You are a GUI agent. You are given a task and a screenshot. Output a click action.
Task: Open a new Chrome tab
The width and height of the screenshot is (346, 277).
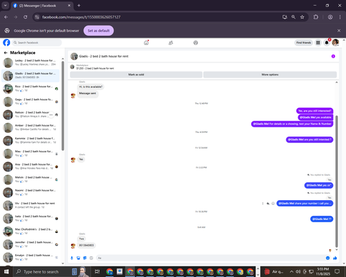[79, 6]
